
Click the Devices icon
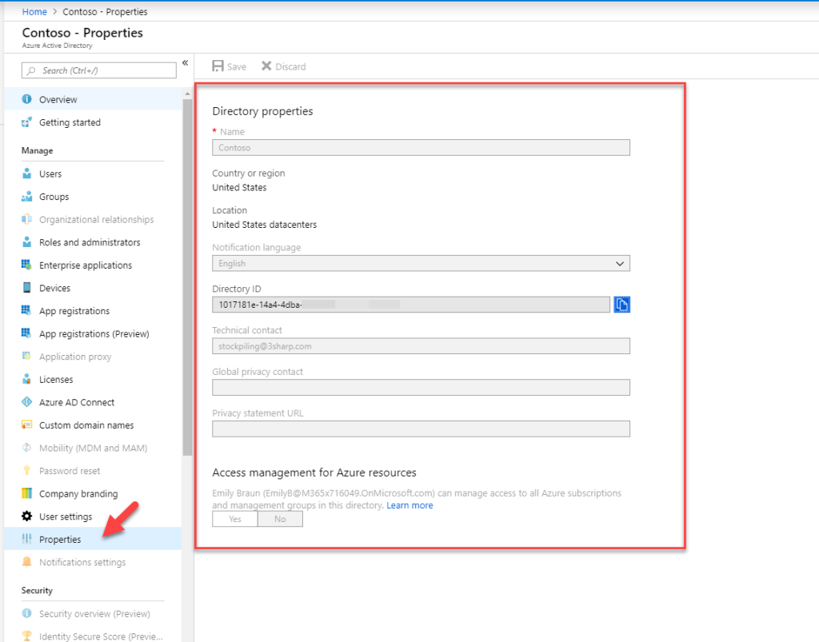coord(28,288)
